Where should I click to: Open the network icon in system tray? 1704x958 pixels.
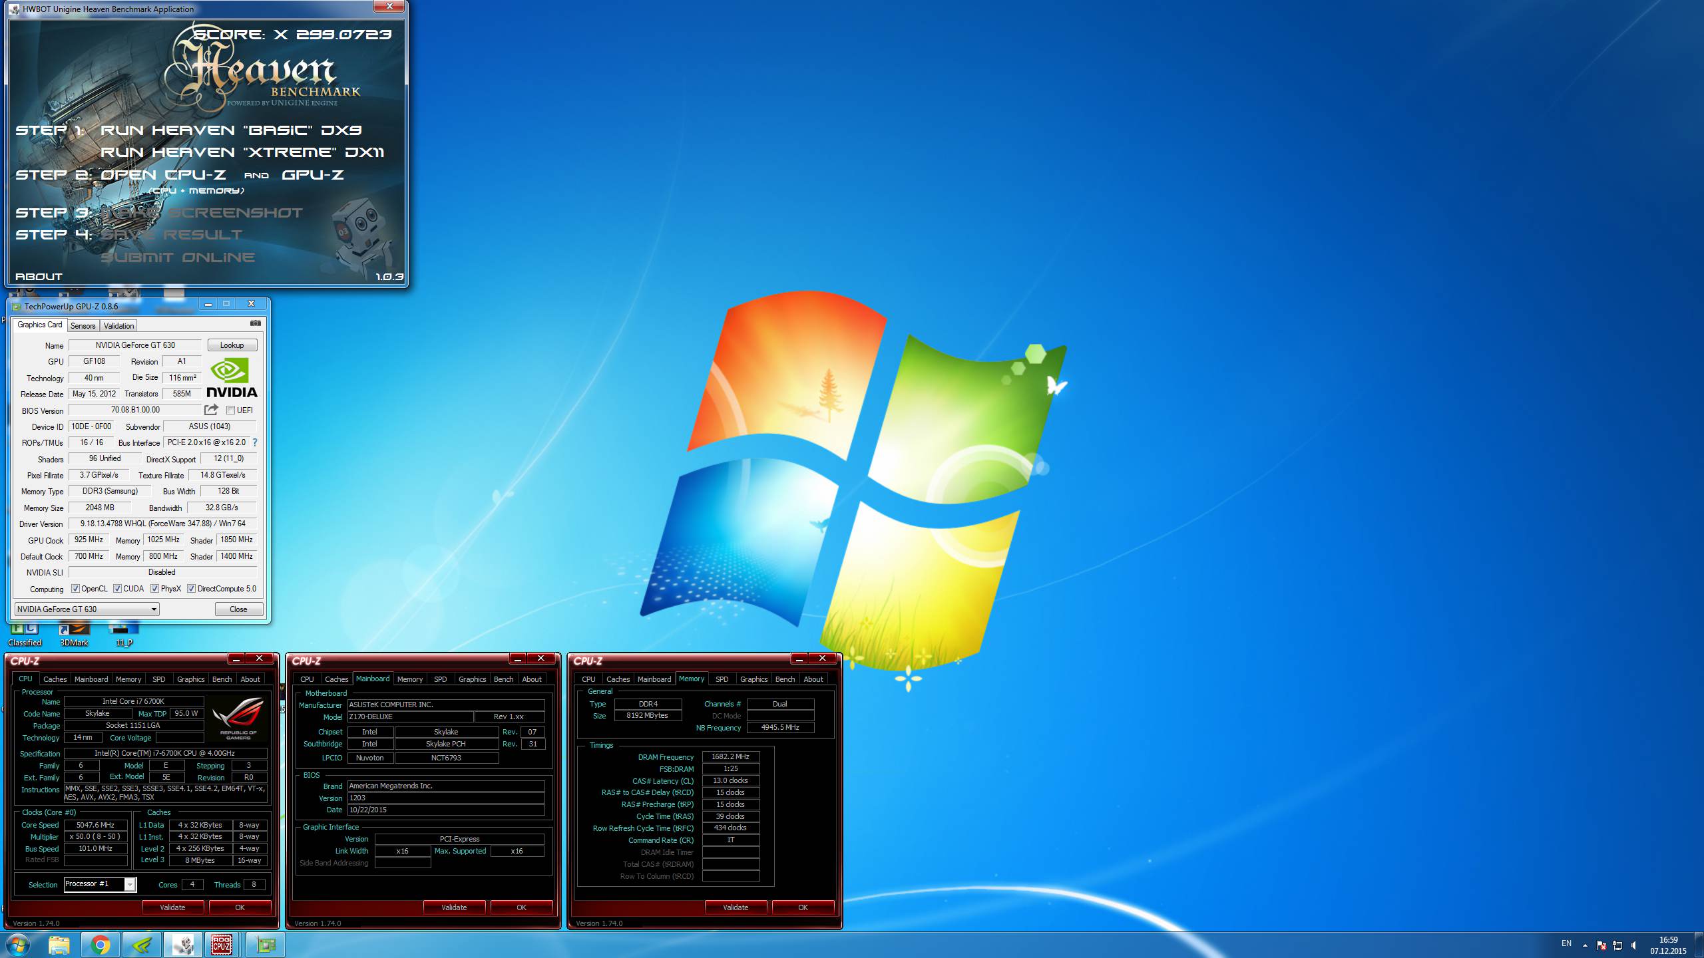coord(1617,945)
